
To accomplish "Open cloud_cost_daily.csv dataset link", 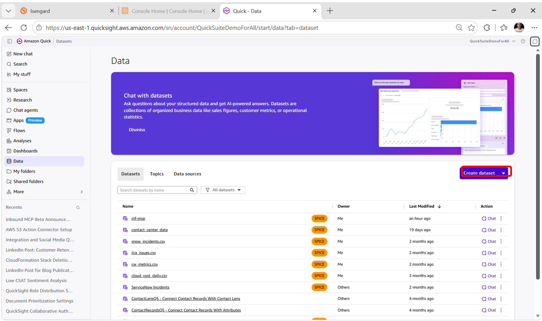I will 149,276.
